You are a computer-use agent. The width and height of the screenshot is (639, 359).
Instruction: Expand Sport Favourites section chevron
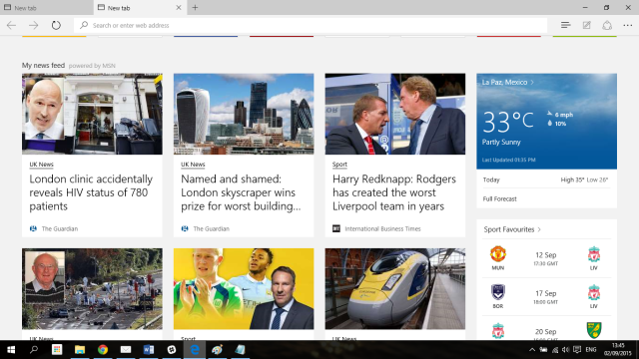[x=539, y=229]
